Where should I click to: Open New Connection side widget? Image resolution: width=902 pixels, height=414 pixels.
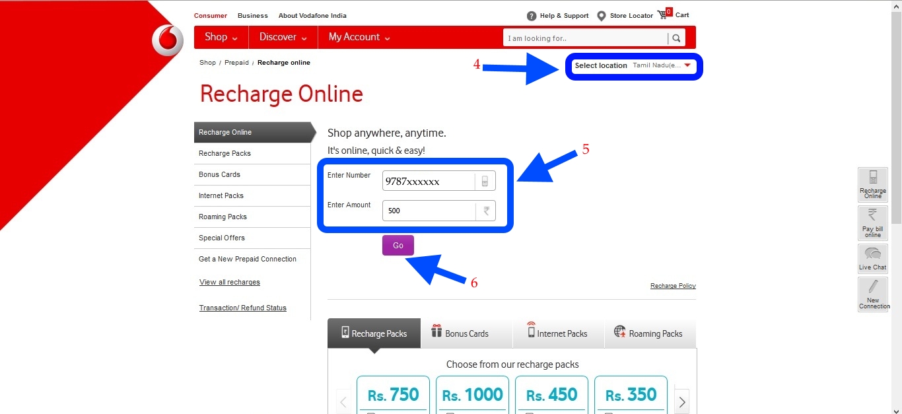coord(873,294)
